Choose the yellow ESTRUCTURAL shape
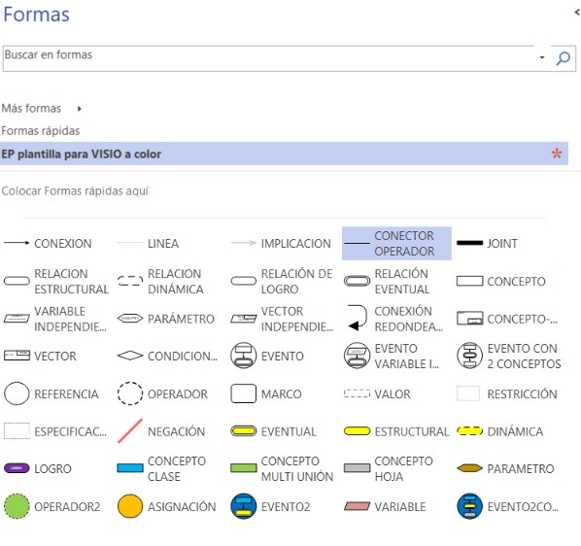The height and width of the screenshot is (546, 581). [x=396, y=431]
